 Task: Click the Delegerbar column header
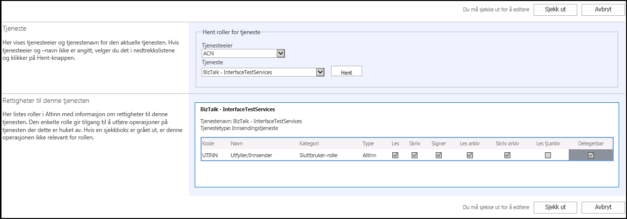tap(590, 143)
